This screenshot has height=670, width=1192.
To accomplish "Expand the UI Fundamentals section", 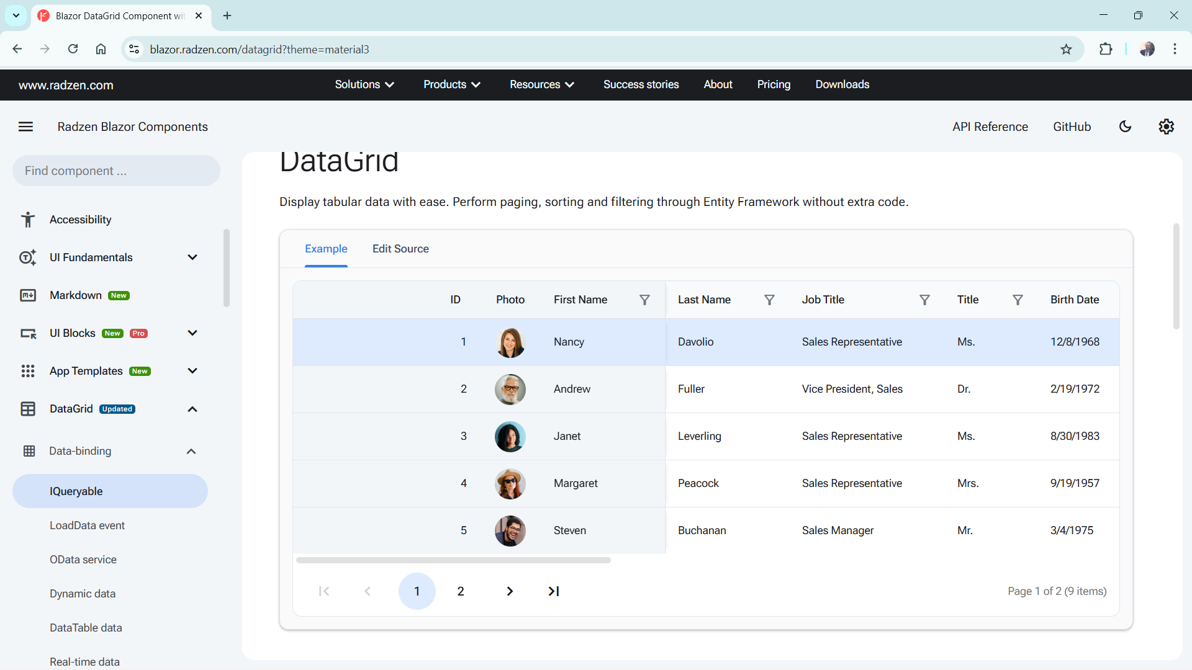I will point(192,257).
